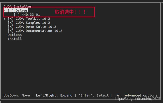
Task: Uncheck the CUDA Documentation 10.2 checkbox
Action: (x=11, y=31)
